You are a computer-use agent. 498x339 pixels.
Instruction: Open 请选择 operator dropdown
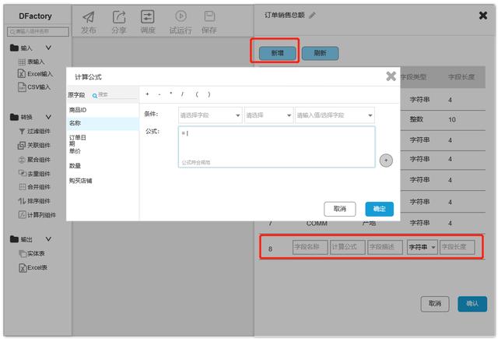(268, 115)
